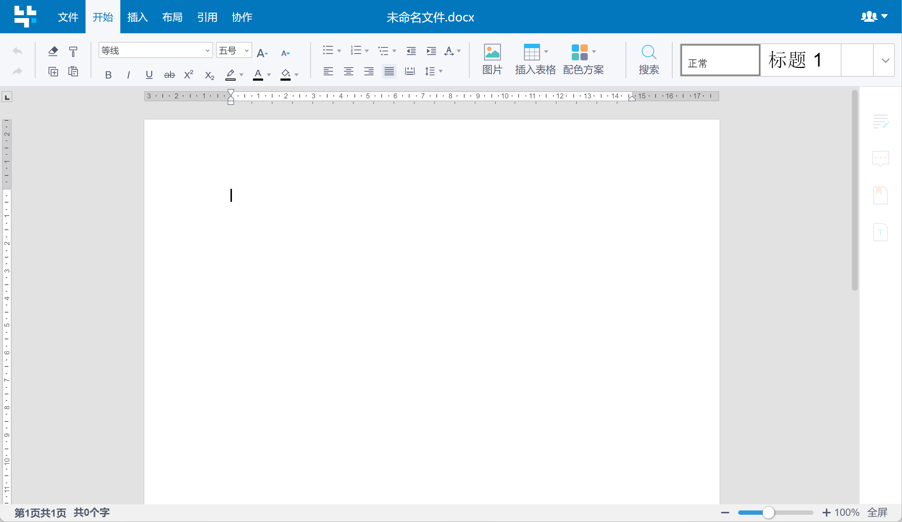Increase paragraph indent
Image resolution: width=902 pixels, height=522 pixels.
coord(431,51)
